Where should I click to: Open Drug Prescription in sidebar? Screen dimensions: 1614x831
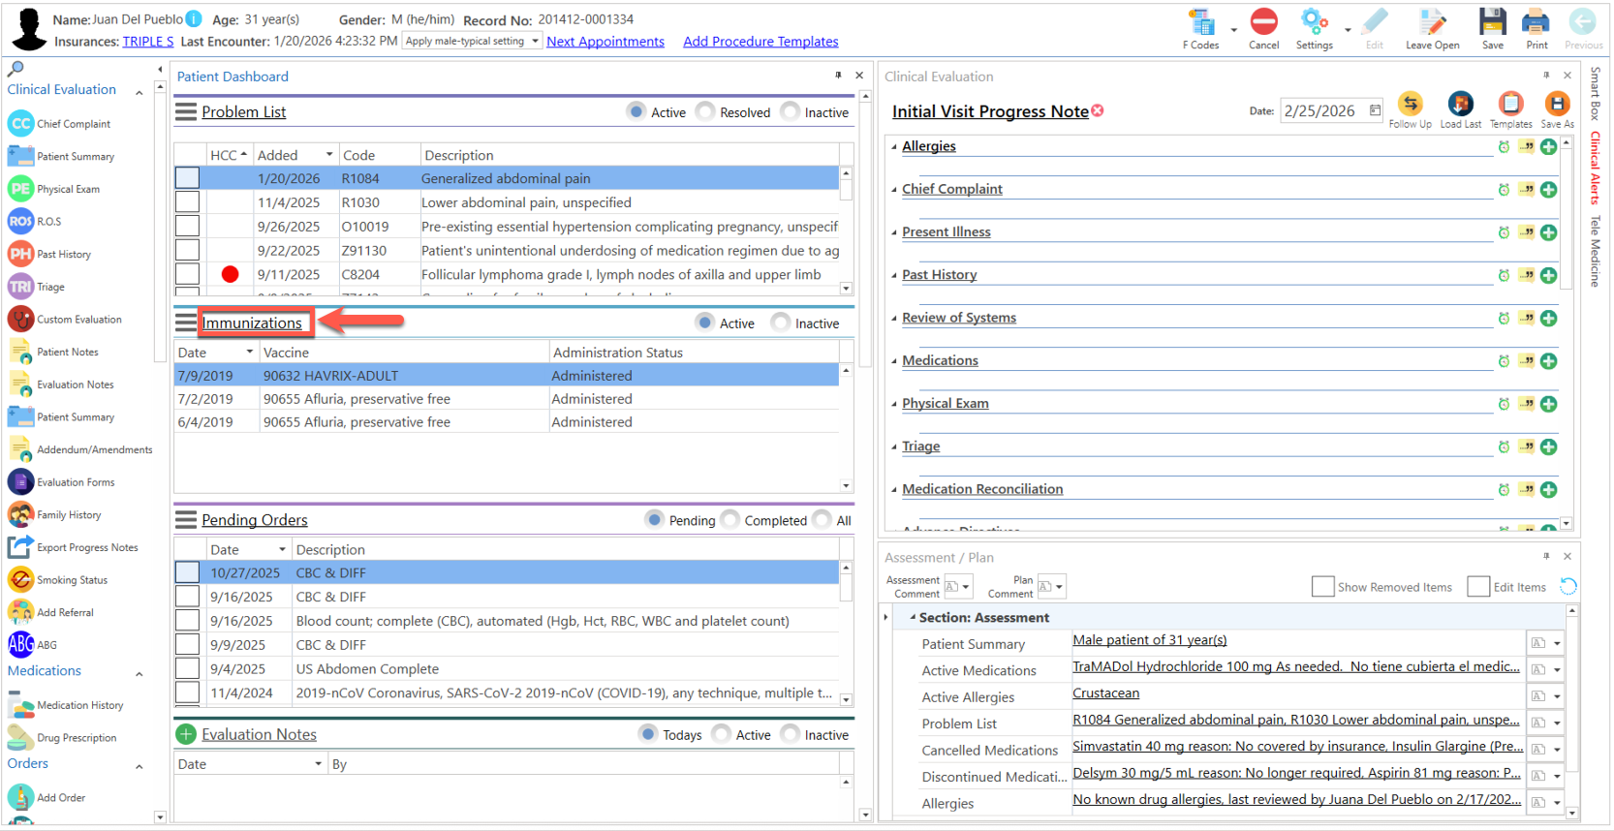coord(63,738)
